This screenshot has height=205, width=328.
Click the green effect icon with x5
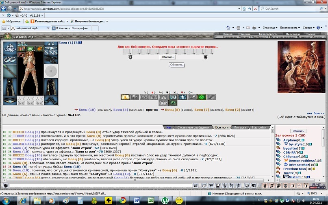point(30,49)
